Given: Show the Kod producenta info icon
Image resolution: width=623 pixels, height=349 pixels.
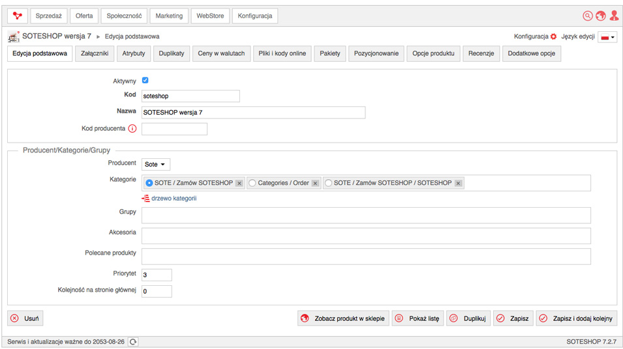Looking at the screenshot, I should tap(132, 128).
